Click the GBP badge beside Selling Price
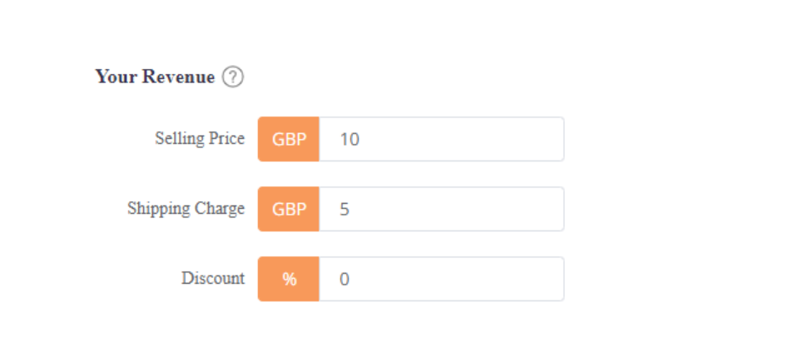The height and width of the screenshot is (358, 807). point(289,139)
